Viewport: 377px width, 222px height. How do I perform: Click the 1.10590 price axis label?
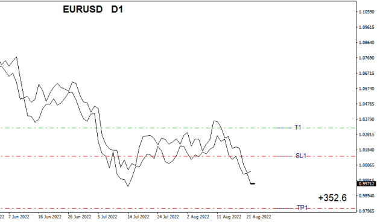[x=367, y=12]
